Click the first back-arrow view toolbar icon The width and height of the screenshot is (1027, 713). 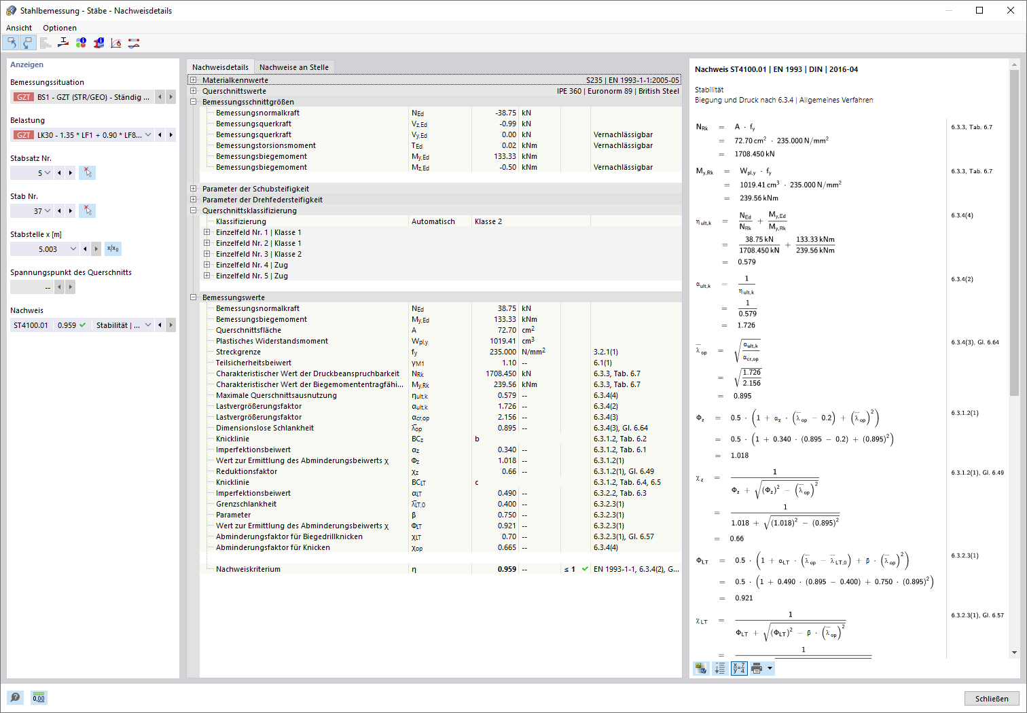[12, 43]
